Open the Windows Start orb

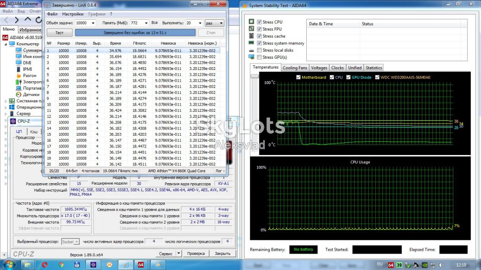tap(8, 264)
